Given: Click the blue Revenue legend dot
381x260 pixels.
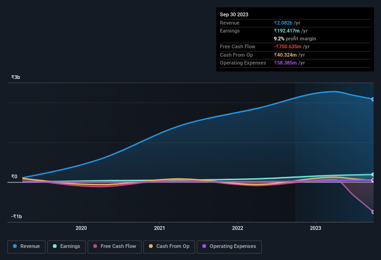Looking at the screenshot, I should pyautogui.click(x=15, y=247).
